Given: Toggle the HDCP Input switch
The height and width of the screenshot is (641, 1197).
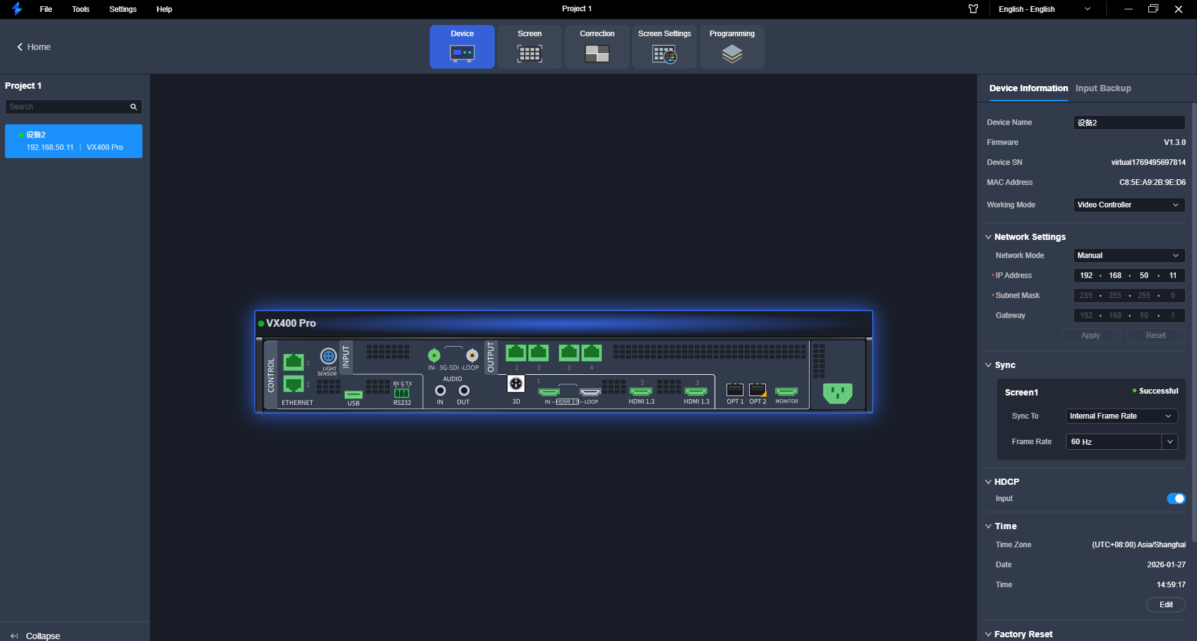Looking at the screenshot, I should (1176, 499).
